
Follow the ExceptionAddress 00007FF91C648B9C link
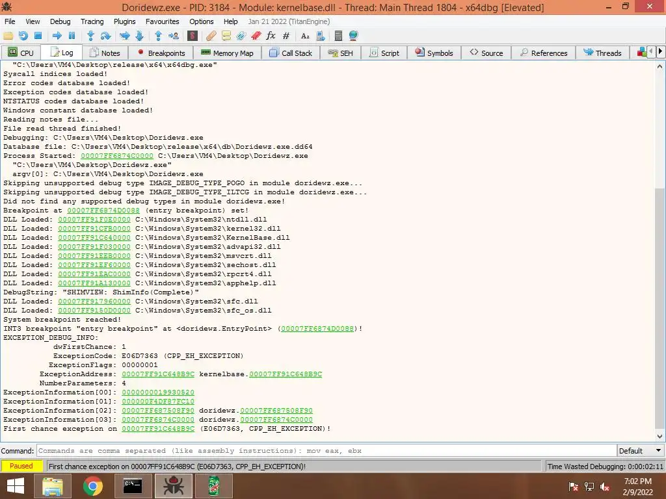158,374
